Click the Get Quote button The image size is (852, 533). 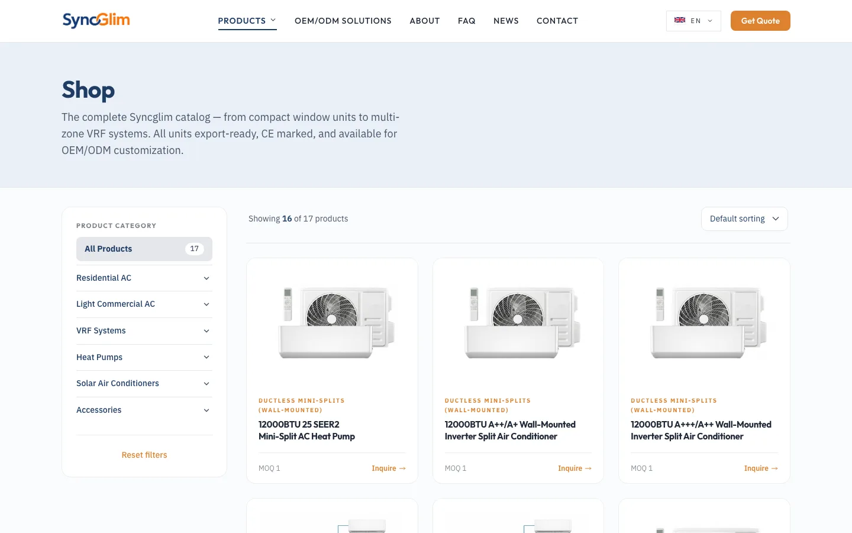pos(760,21)
